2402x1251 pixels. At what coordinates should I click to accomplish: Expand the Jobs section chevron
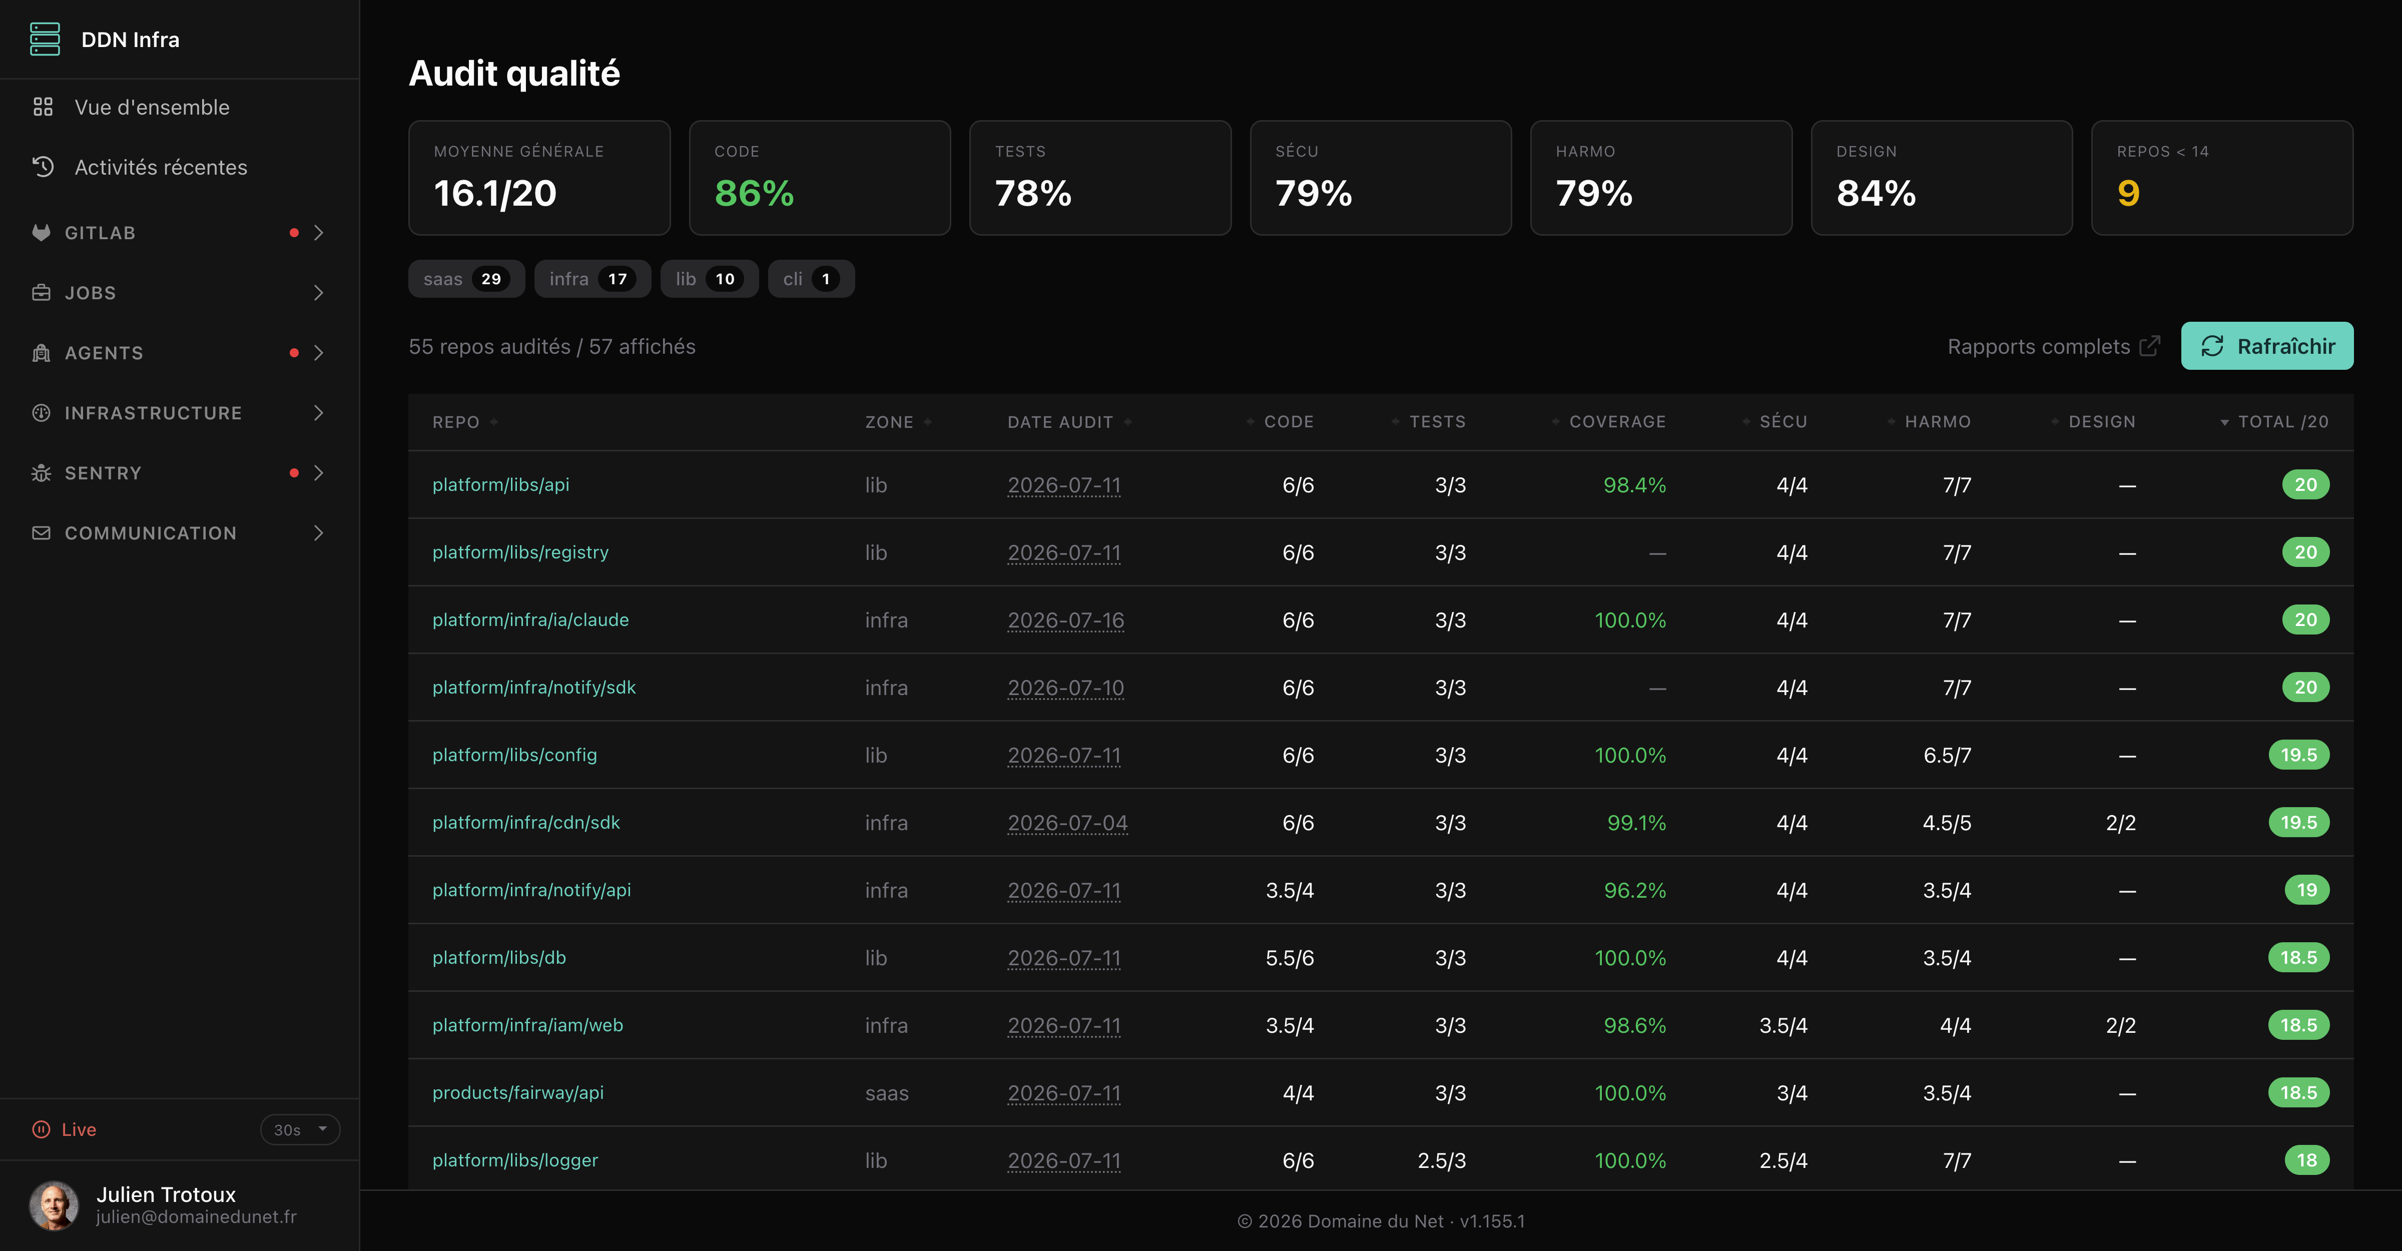pyautogui.click(x=319, y=293)
